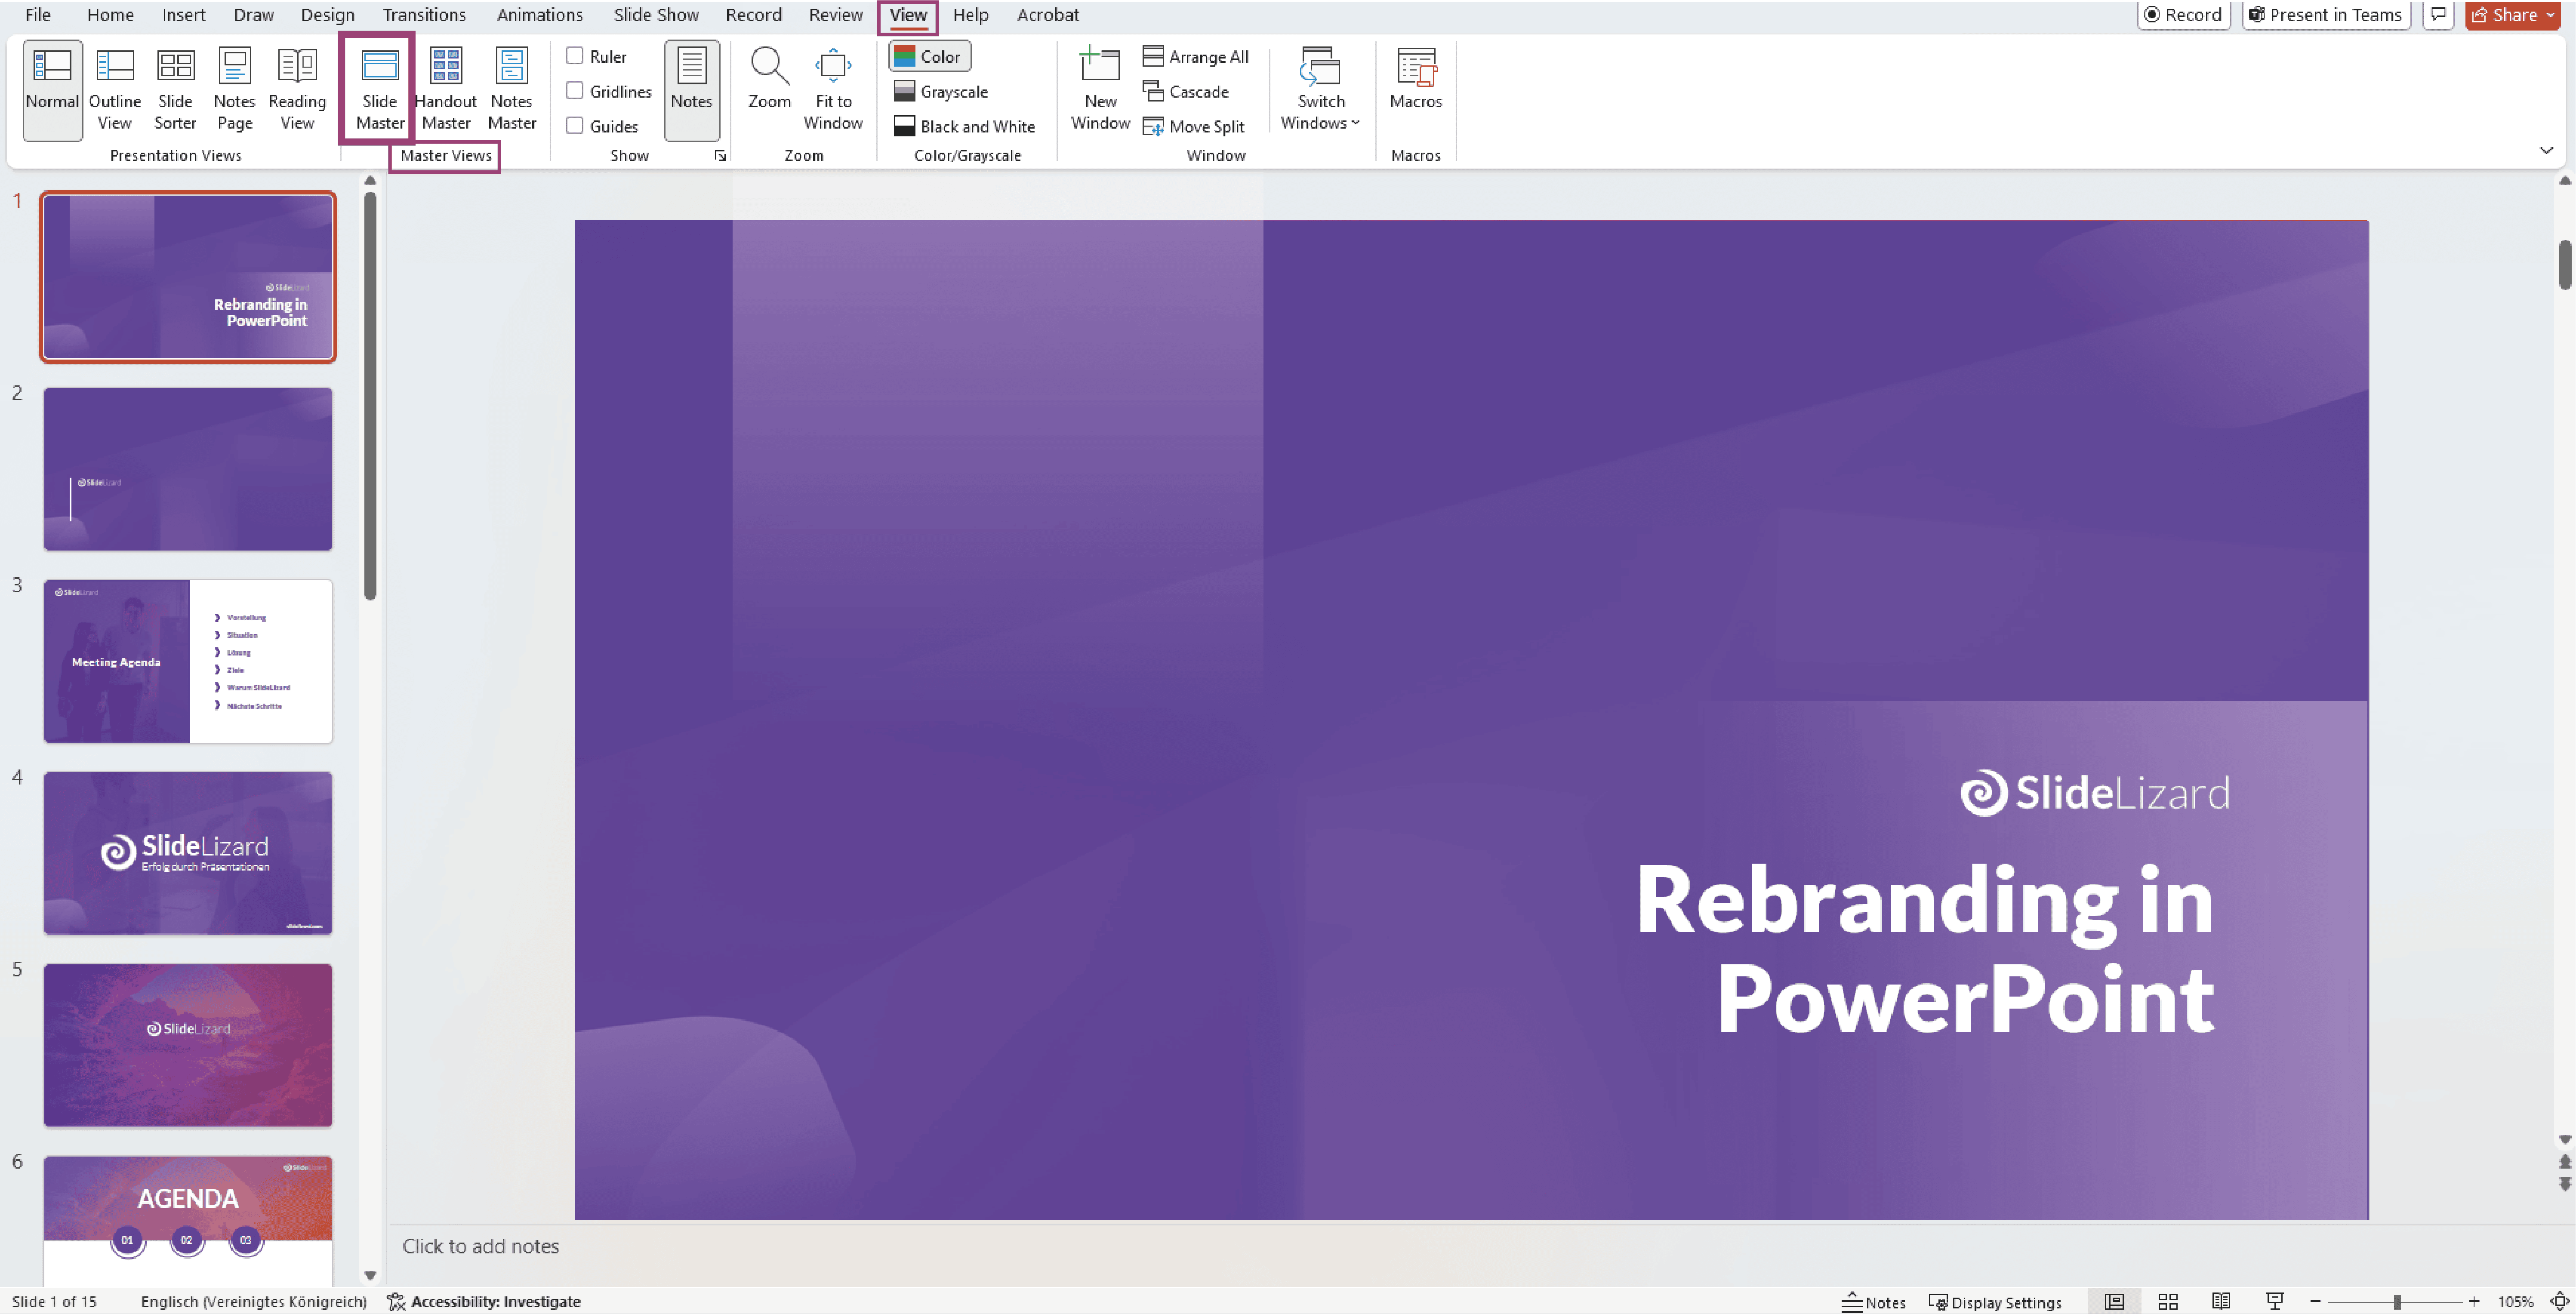The image size is (2576, 1314).
Task: Open Display Settings in status bar
Action: (1995, 1302)
